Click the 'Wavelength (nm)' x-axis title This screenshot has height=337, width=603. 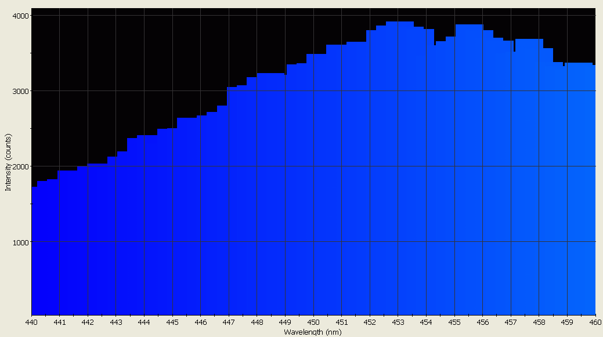(312, 332)
